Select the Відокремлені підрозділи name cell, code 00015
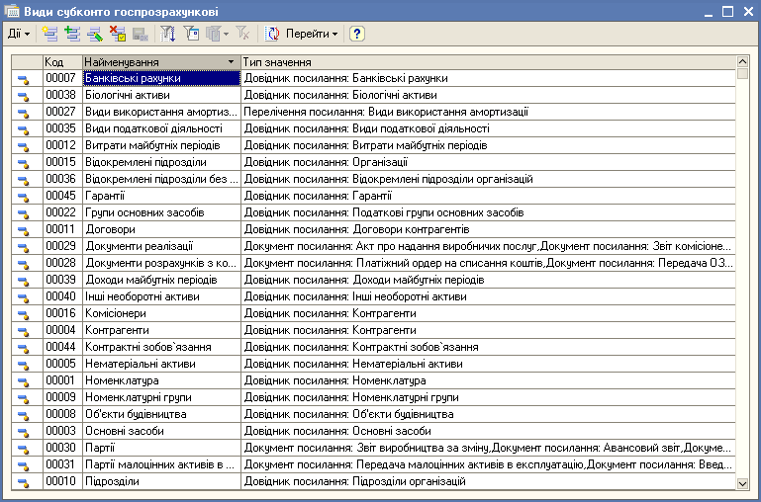The width and height of the screenshot is (761, 502). 161,162
